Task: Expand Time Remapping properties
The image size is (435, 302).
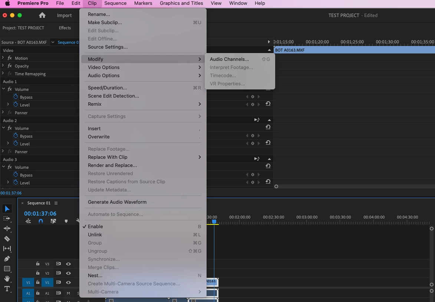Action: coord(3,73)
